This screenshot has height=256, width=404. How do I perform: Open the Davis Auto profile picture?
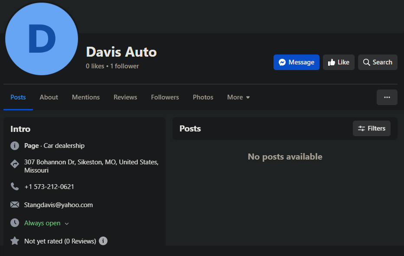(x=42, y=39)
